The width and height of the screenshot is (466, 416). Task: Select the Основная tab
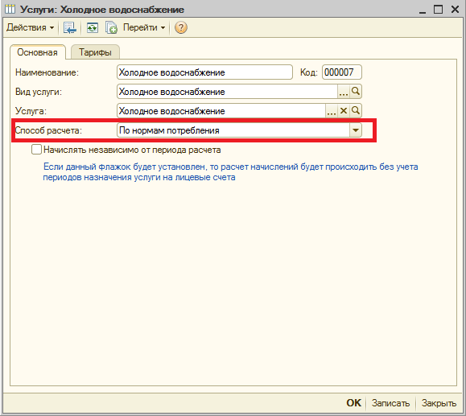click(38, 52)
